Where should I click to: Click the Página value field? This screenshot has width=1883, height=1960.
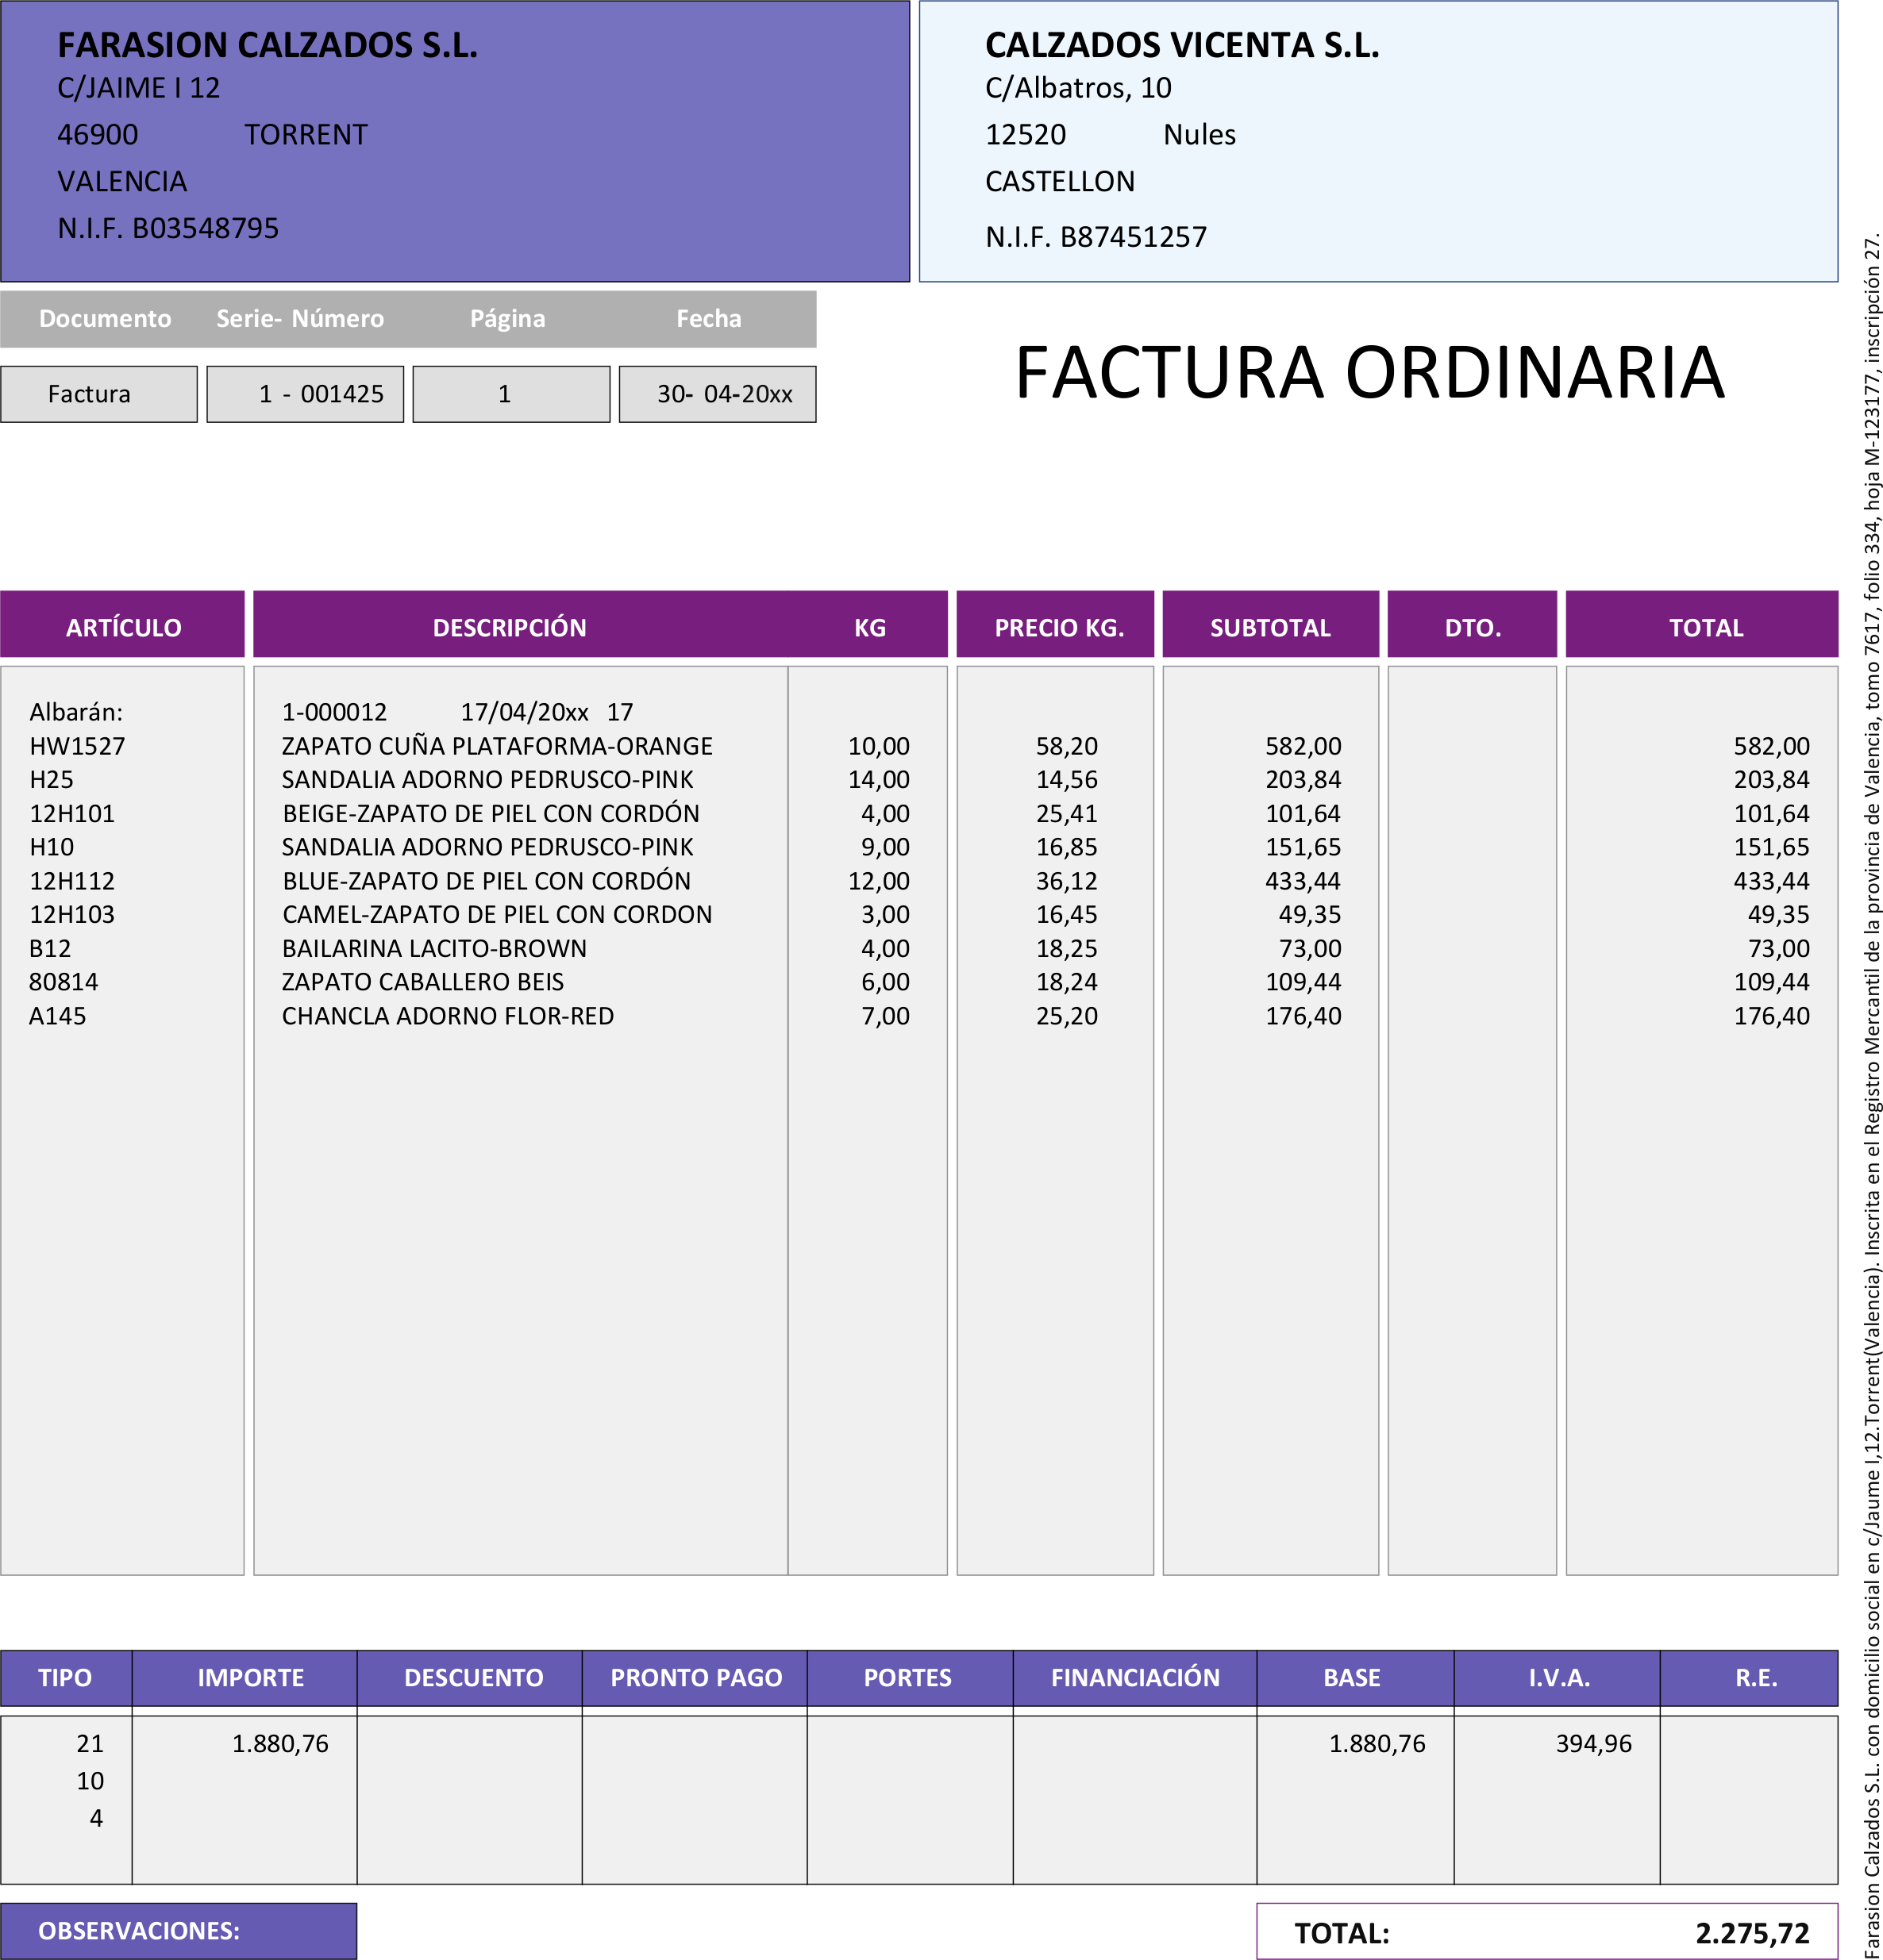pos(510,394)
